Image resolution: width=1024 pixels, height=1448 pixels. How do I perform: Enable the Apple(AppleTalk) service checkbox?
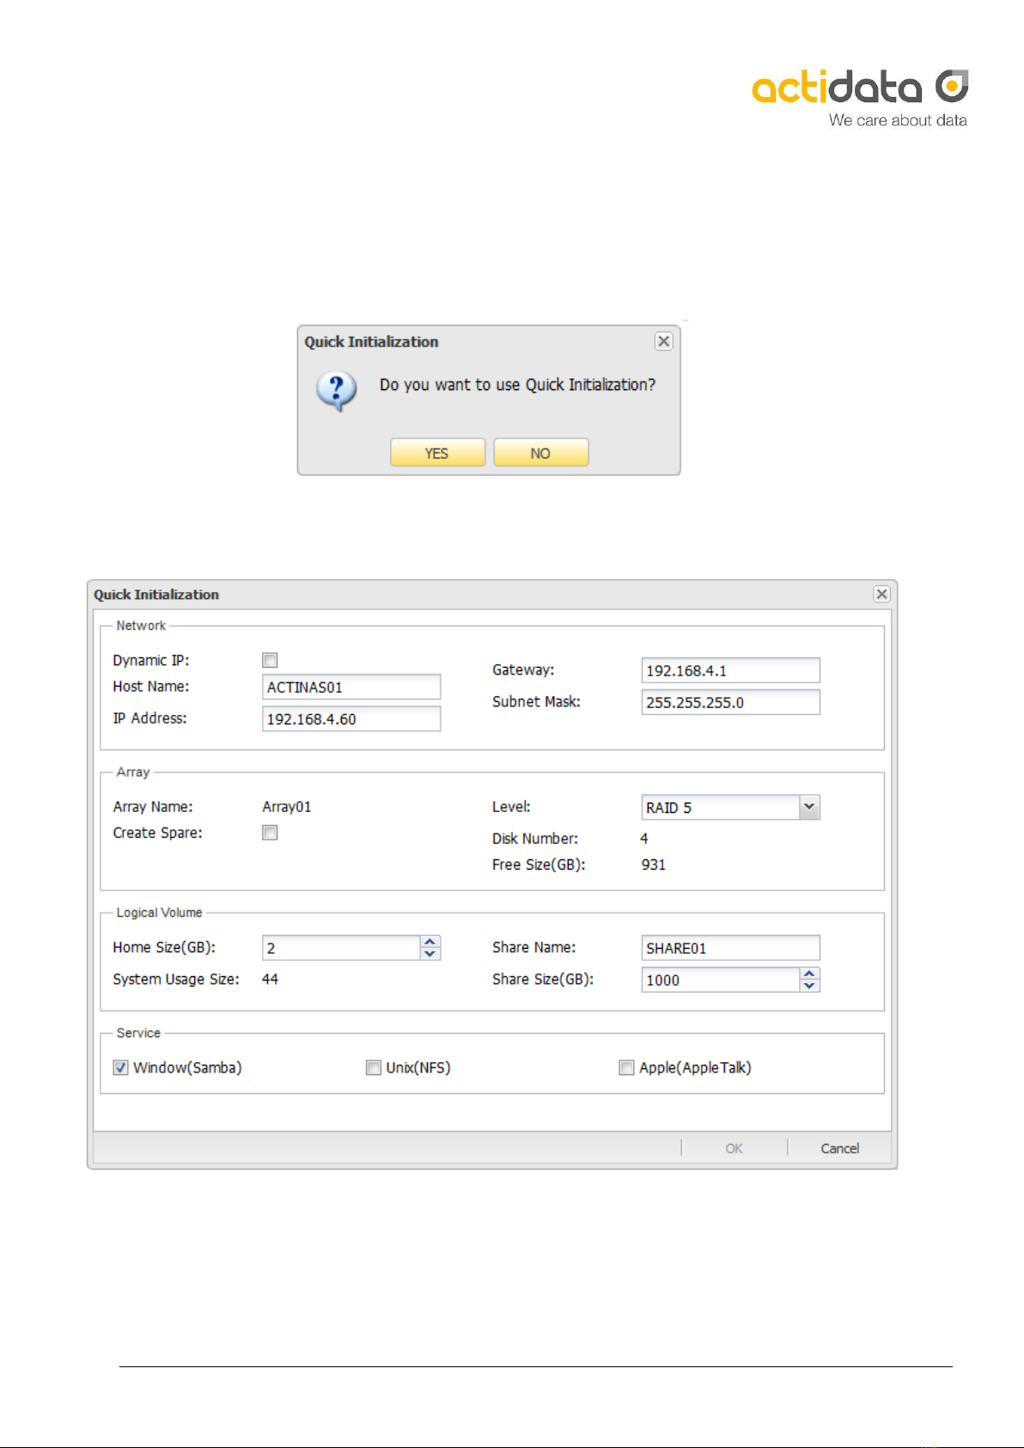626,1067
